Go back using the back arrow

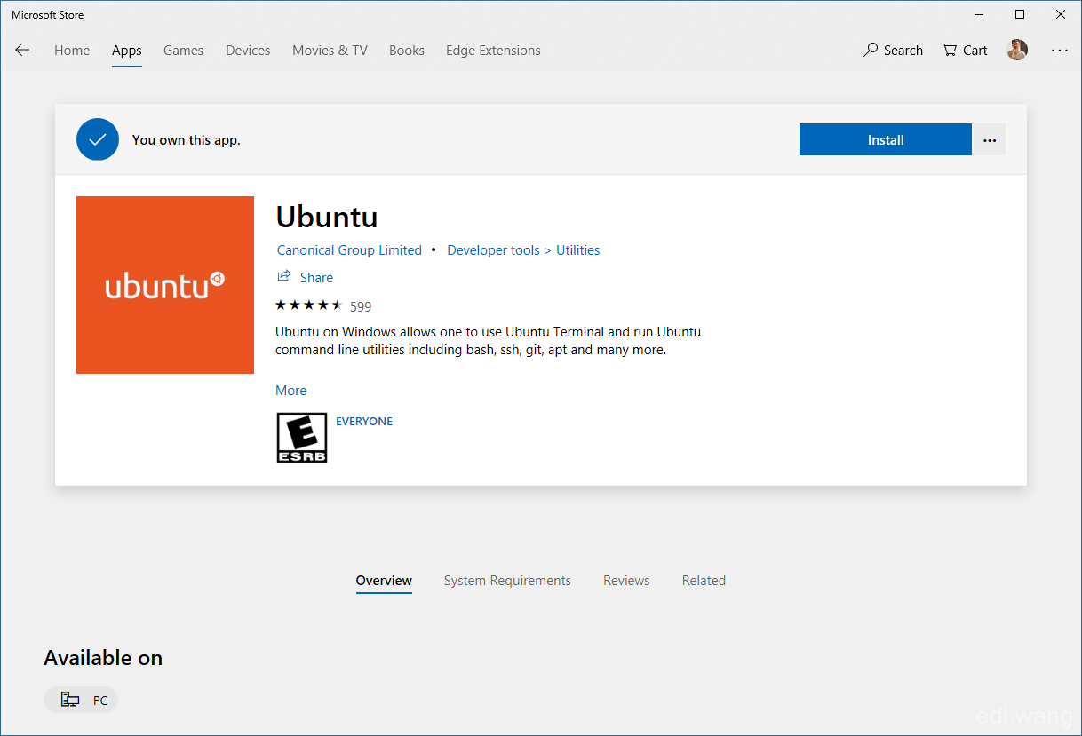click(22, 51)
